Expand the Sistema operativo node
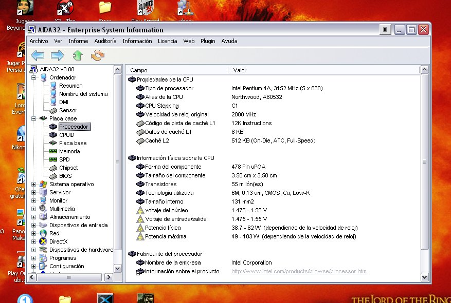Viewport: 451px width, 303px height. [33, 185]
